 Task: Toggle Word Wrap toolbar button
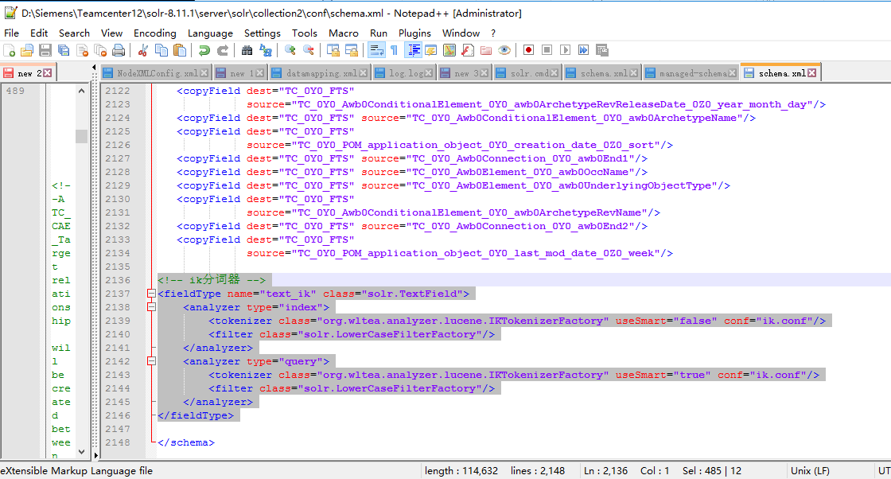pyautogui.click(x=375, y=51)
